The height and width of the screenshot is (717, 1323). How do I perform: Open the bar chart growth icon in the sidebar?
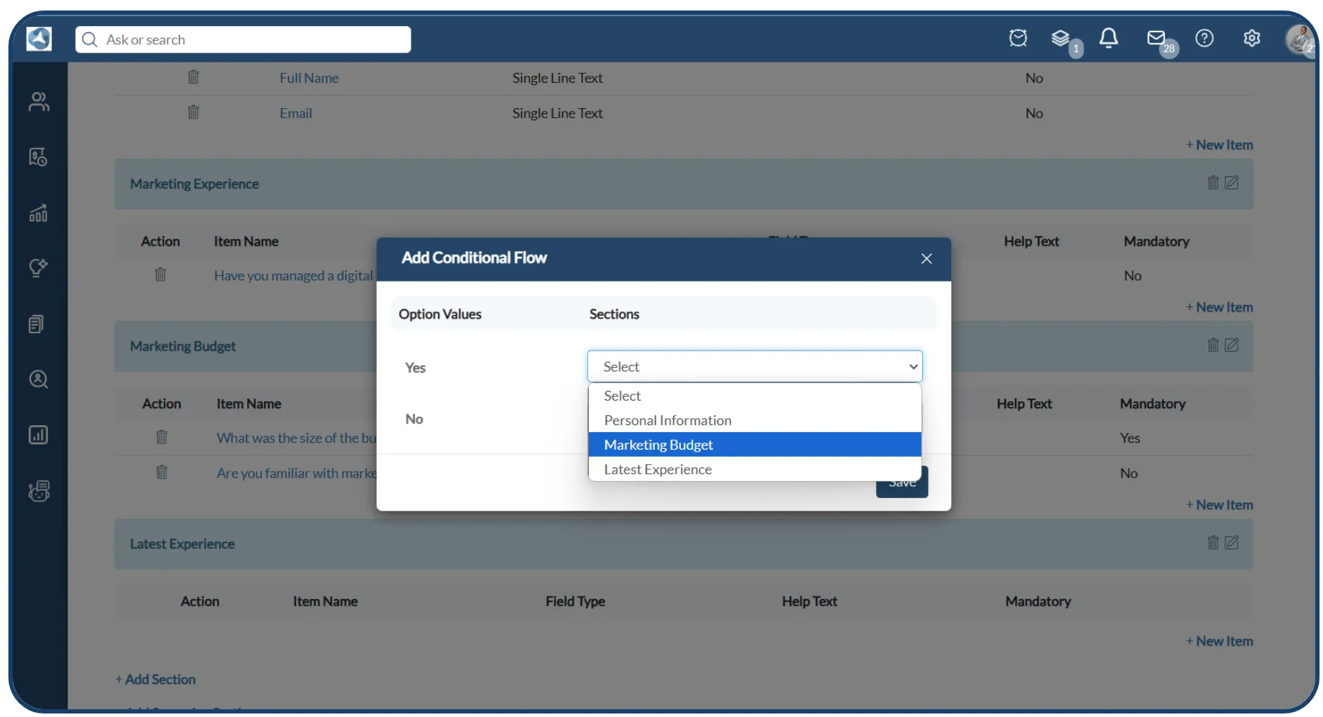(39, 213)
